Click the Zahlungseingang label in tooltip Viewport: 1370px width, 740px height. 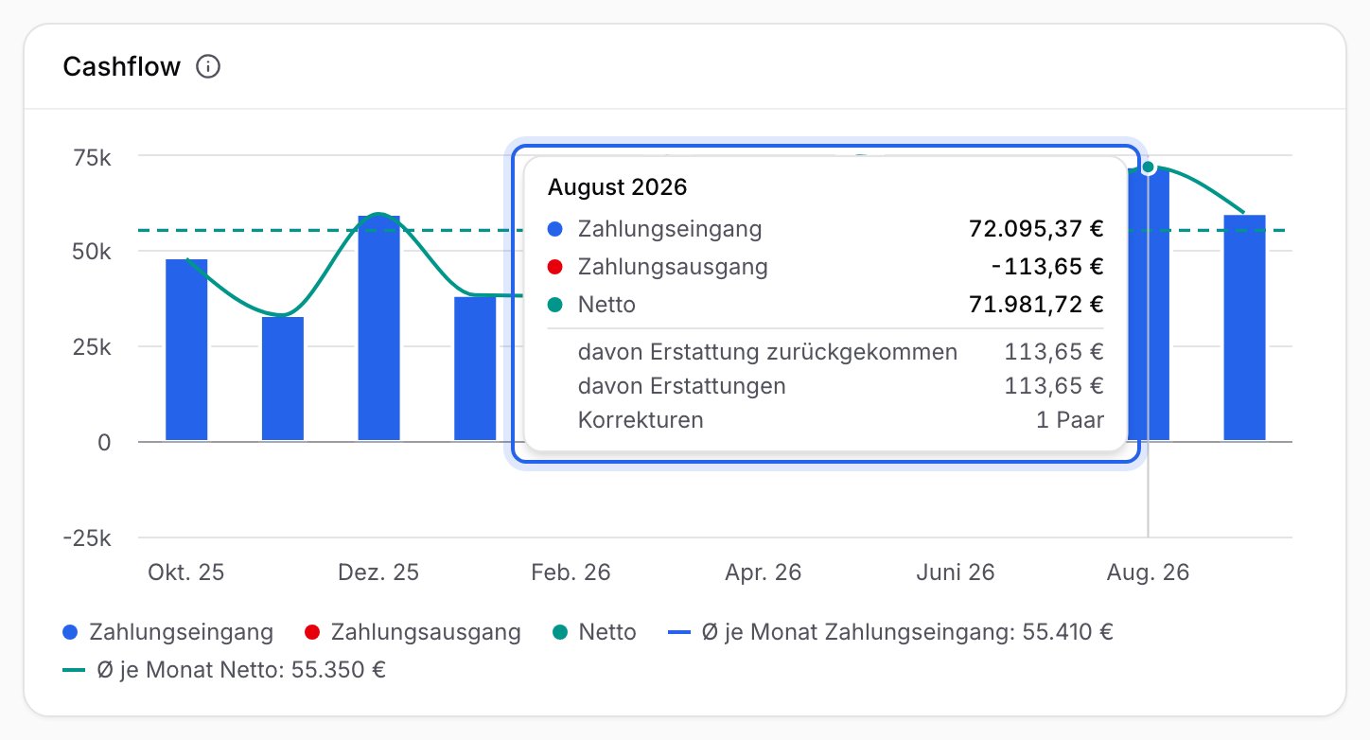click(670, 228)
